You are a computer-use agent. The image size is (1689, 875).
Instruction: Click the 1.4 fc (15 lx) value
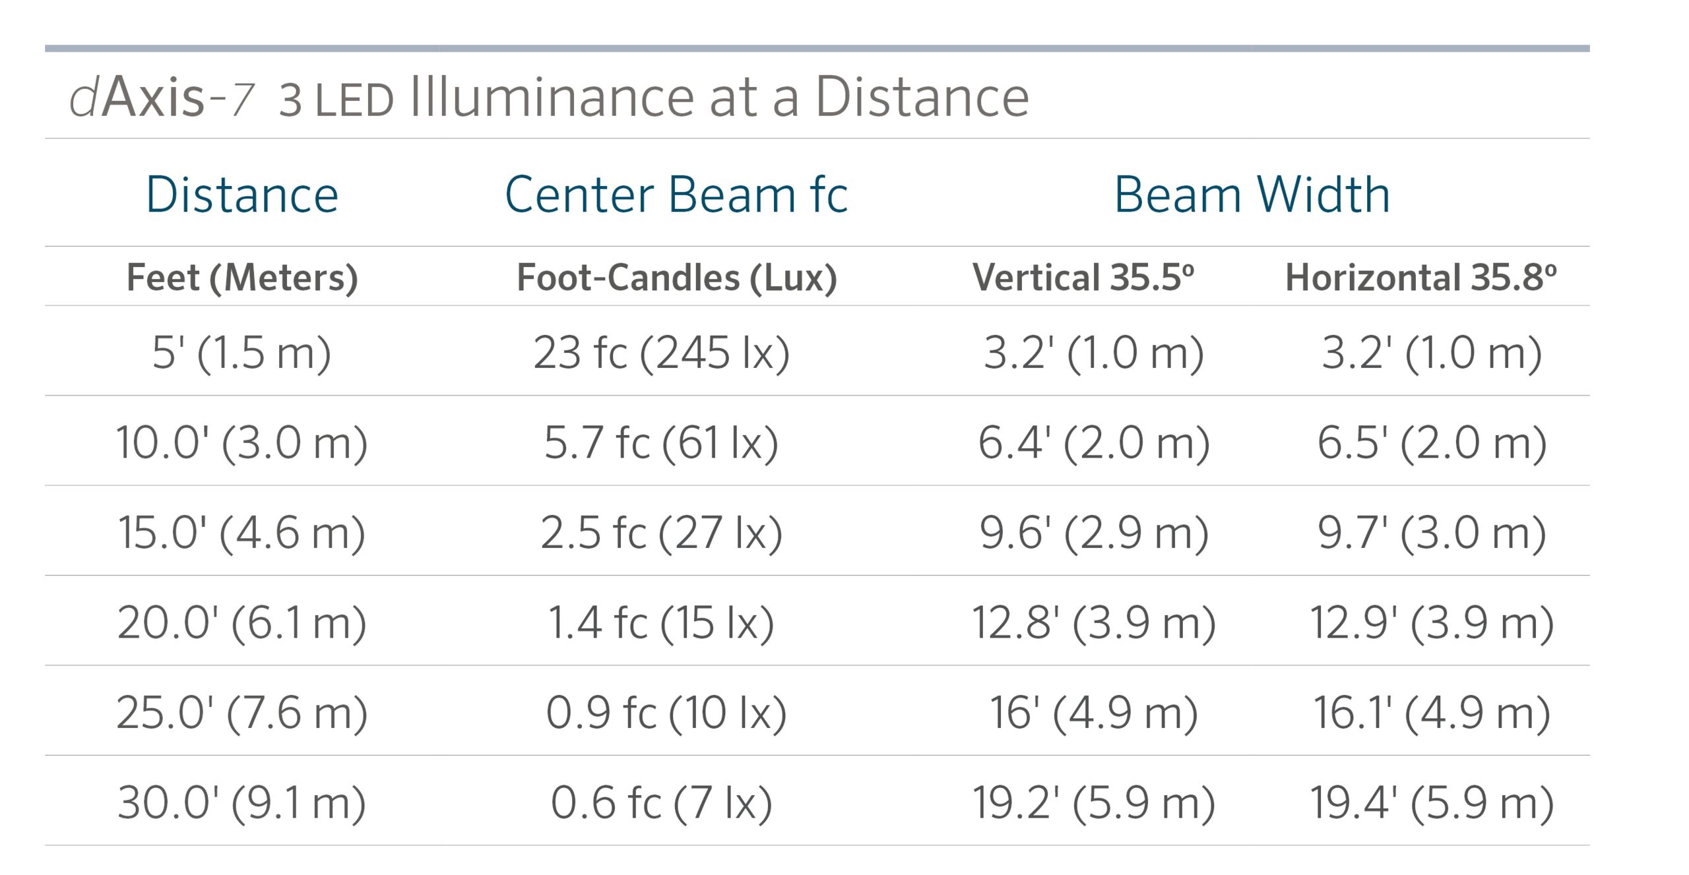click(x=662, y=622)
